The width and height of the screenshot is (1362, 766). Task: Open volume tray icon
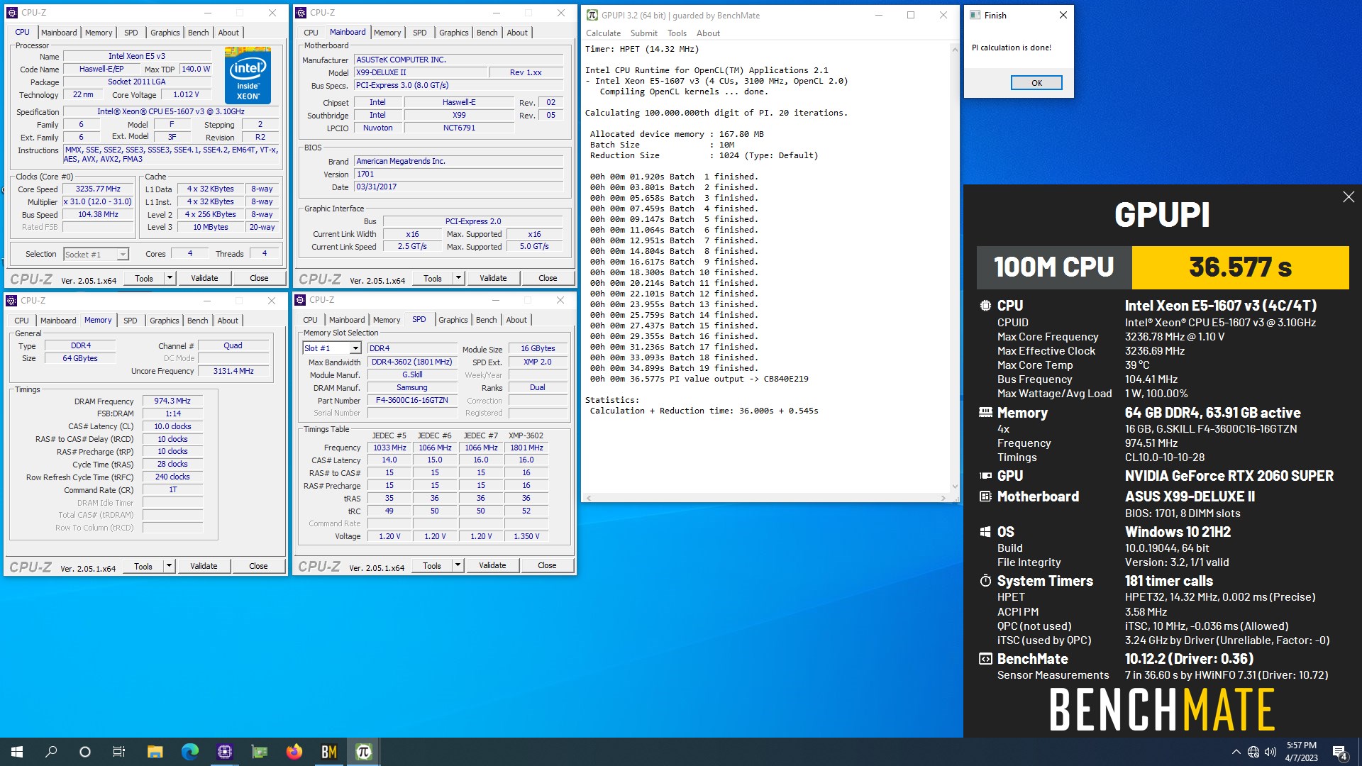(1270, 752)
